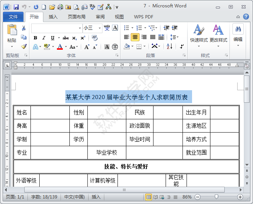
Task: Toggle bold formatting
Action: tap(35, 38)
